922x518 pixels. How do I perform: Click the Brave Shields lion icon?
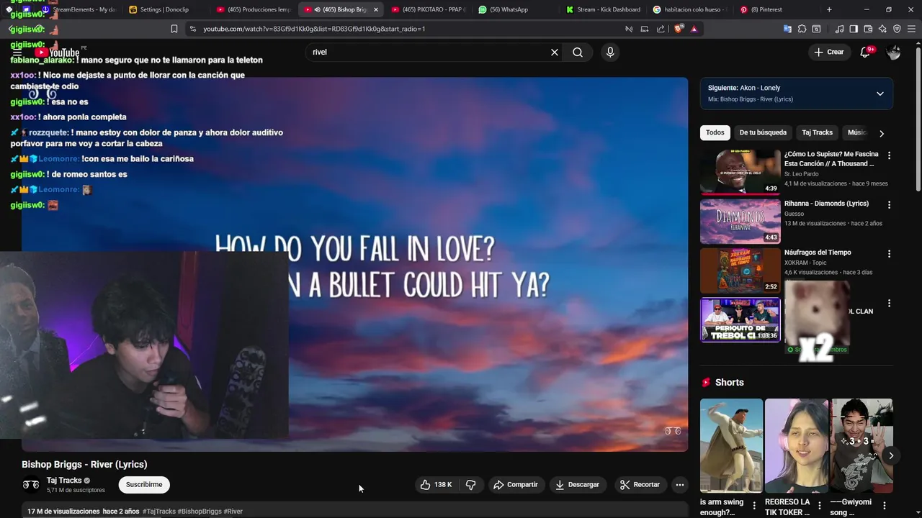[678, 29]
